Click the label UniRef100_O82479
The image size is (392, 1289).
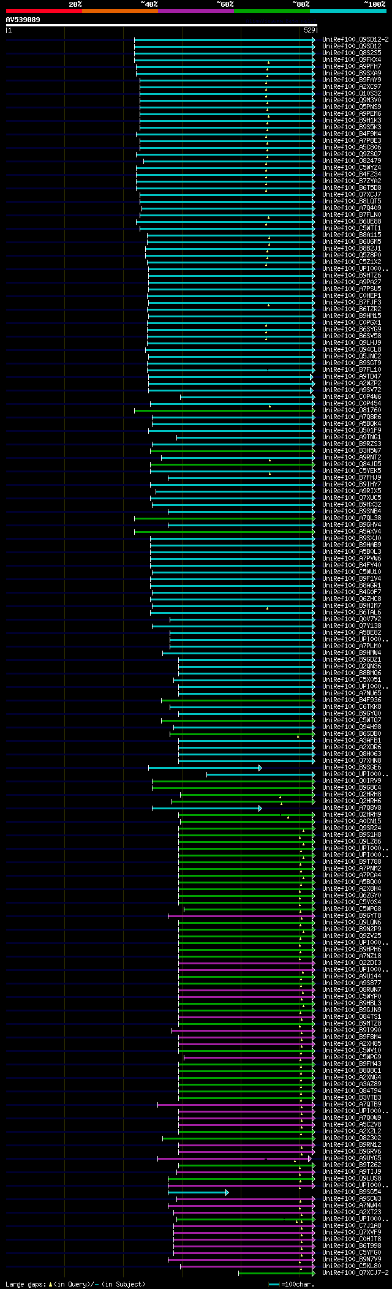[352, 161]
